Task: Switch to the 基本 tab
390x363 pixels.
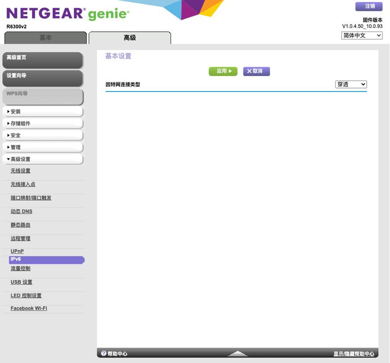Action: pos(45,38)
